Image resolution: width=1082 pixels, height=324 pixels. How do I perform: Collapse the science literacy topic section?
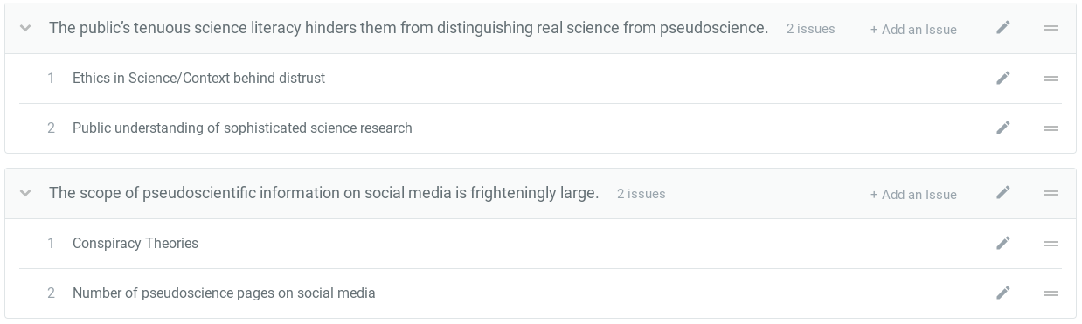[25, 28]
